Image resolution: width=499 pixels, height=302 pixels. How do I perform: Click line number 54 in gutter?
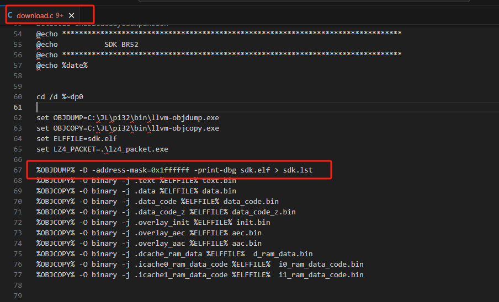(x=18, y=34)
